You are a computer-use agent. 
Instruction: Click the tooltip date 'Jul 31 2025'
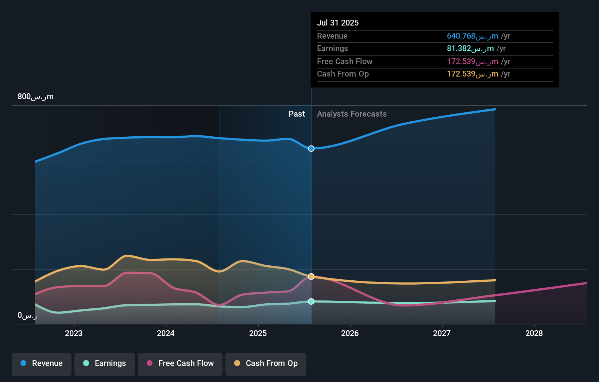click(338, 23)
